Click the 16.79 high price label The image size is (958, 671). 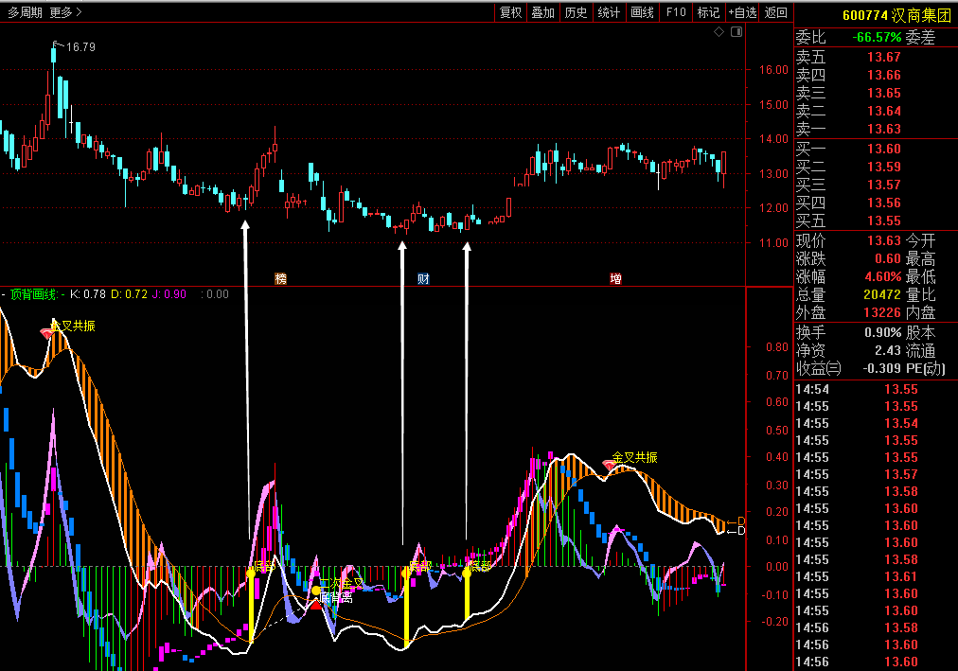(x=80, y=47)
